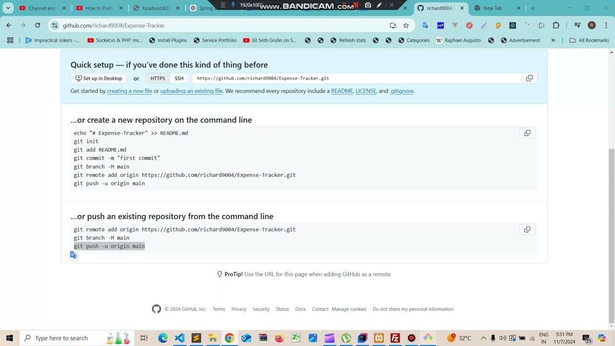Open the Extensions puzzle menu
The width and height of the screenshot is (615, 346).
click(556, 25)
